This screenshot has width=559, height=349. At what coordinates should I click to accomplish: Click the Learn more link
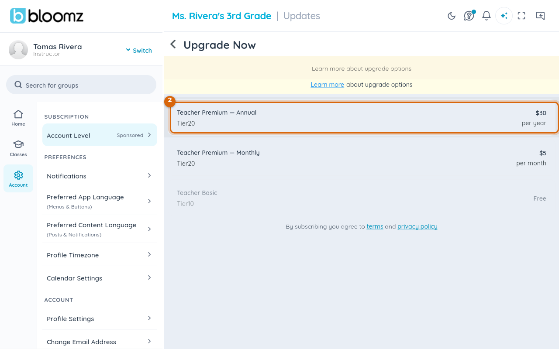pyautogui.click(x=327, y=85)
